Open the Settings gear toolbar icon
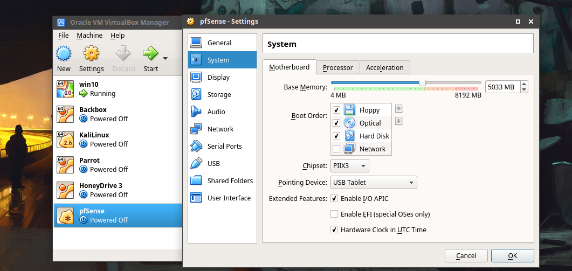This screenshot has height=271, width=572. coord(91,54)
